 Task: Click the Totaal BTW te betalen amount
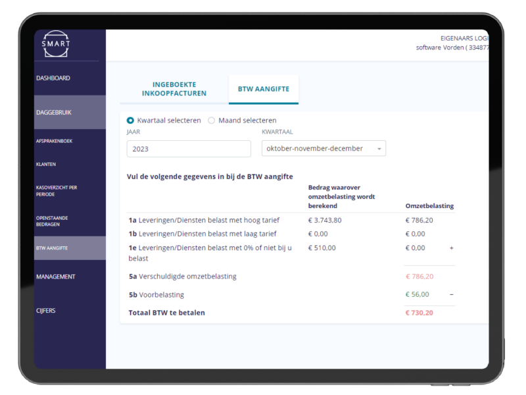point(419,313)
